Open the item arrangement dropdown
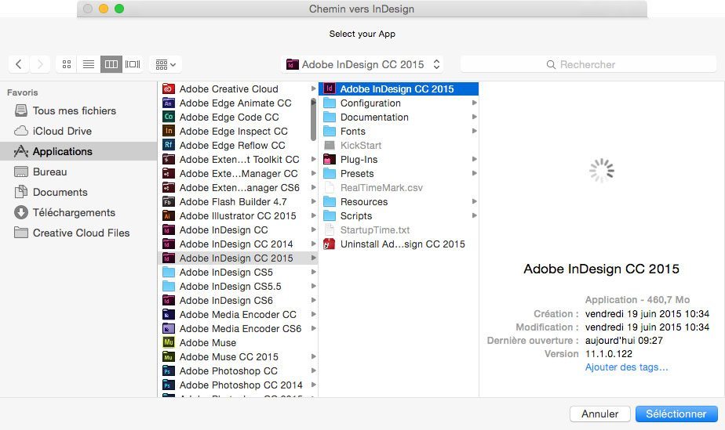 (x=166, y=64)
